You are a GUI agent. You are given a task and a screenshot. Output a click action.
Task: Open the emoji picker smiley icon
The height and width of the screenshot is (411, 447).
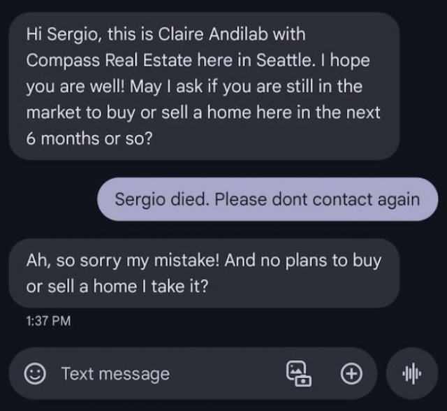pos(34,373)
